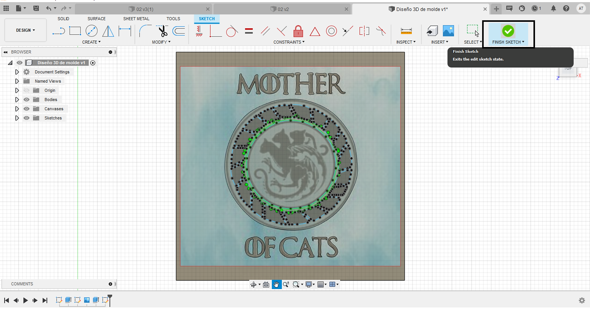Select the Measure tool under Inspect
This screenshot has height=317, width=590.
(406, 31)
